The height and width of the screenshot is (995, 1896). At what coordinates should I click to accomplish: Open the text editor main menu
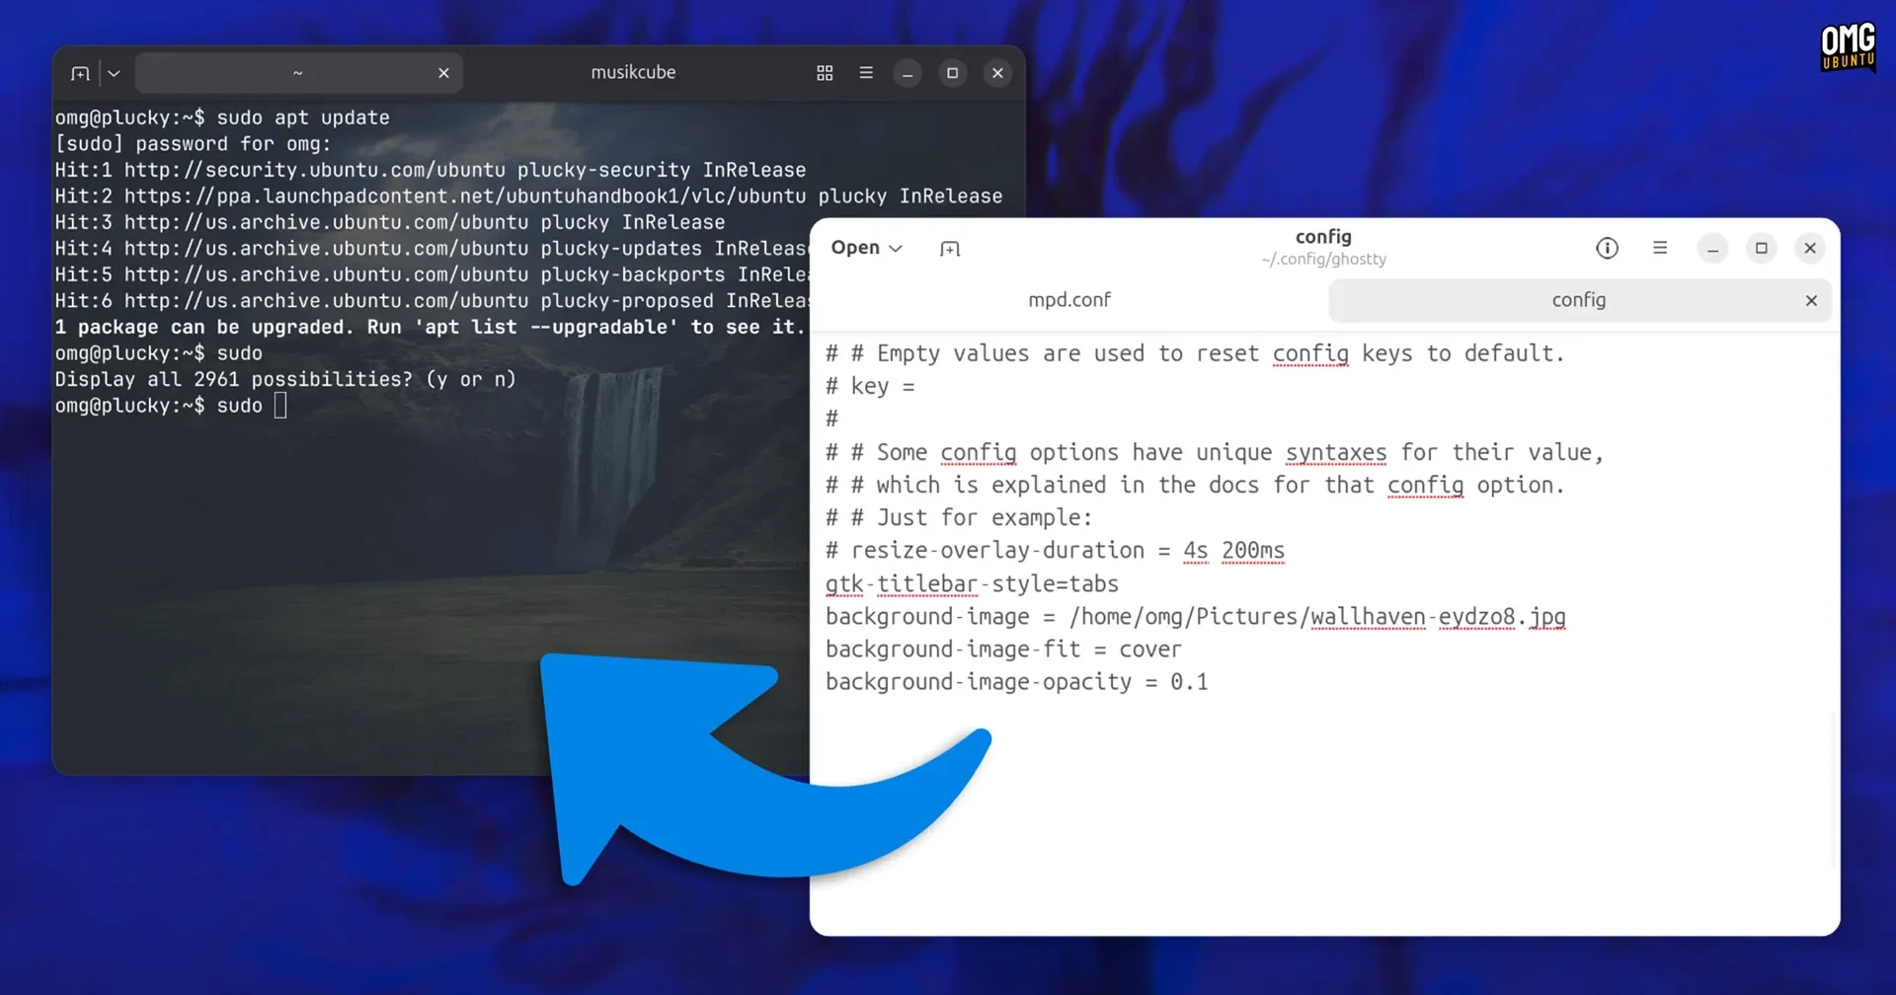coord(1660,249)
